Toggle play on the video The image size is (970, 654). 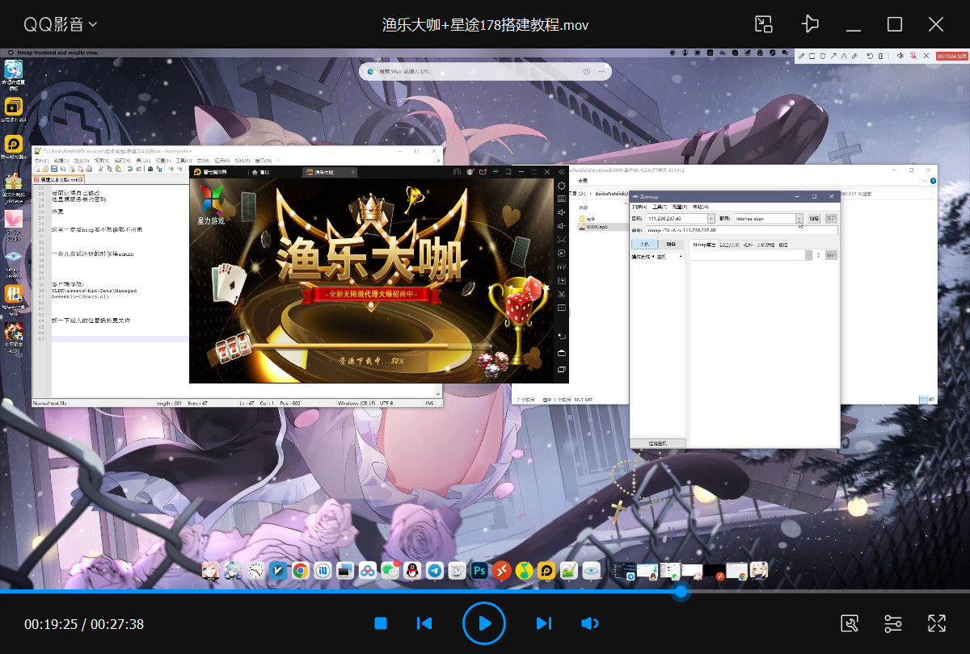483,623
